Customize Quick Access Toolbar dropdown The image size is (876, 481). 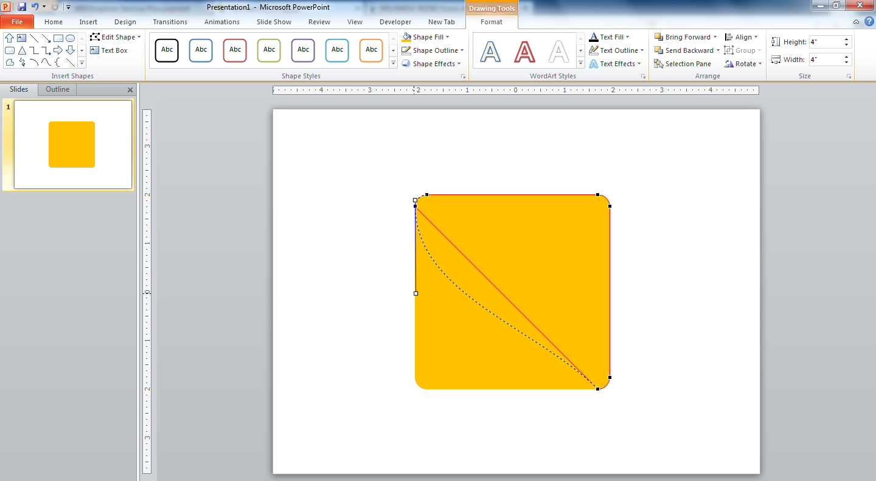[x=68, y=7]
